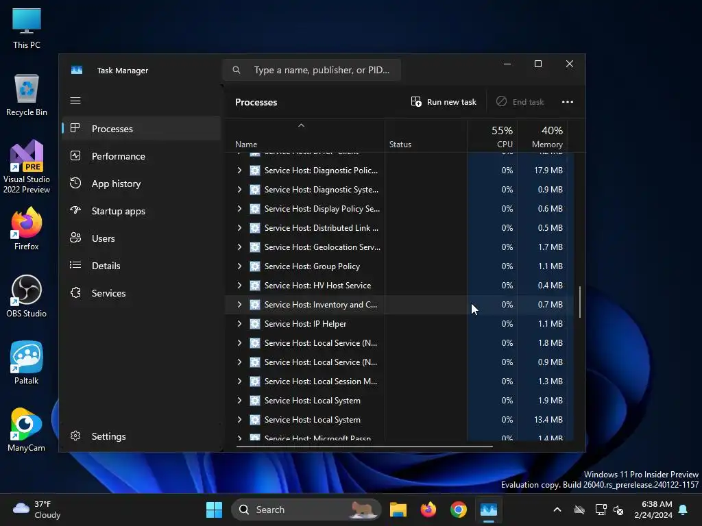This screenshot has height=526, width=702.
Task: Click the gear icon of Service Host: HV Host Service
Action: coord(255,286)
